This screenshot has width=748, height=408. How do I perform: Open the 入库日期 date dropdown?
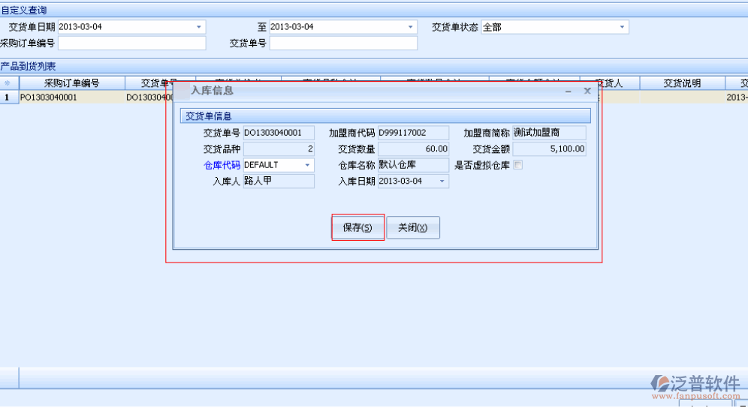click(442, 181)
